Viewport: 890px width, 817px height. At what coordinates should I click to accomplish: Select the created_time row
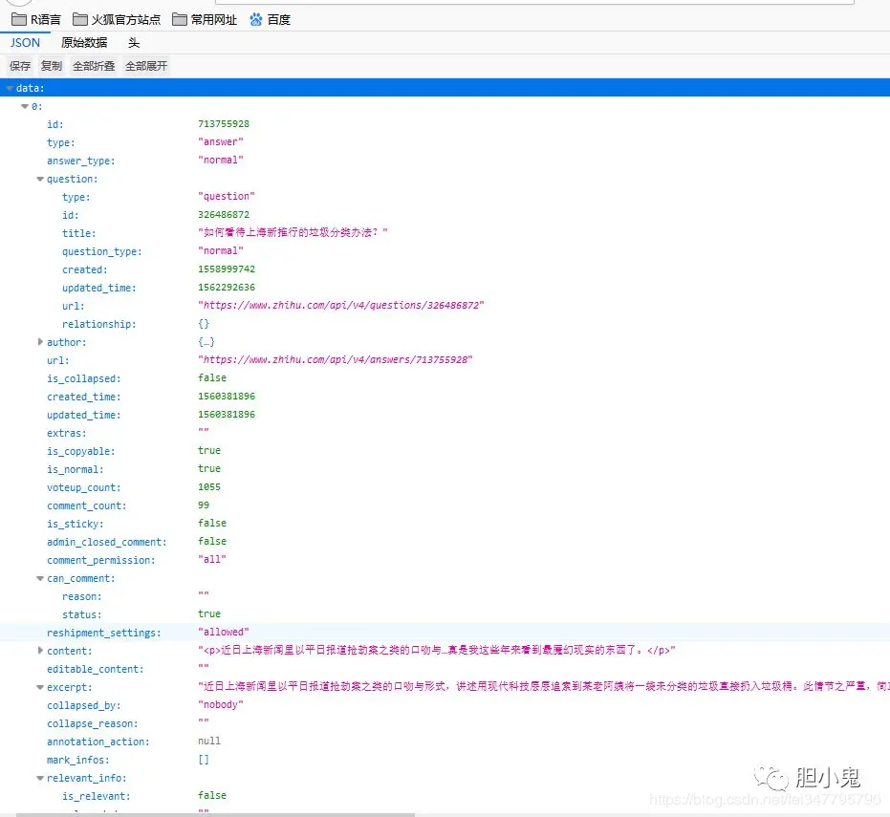pos(445,397)
